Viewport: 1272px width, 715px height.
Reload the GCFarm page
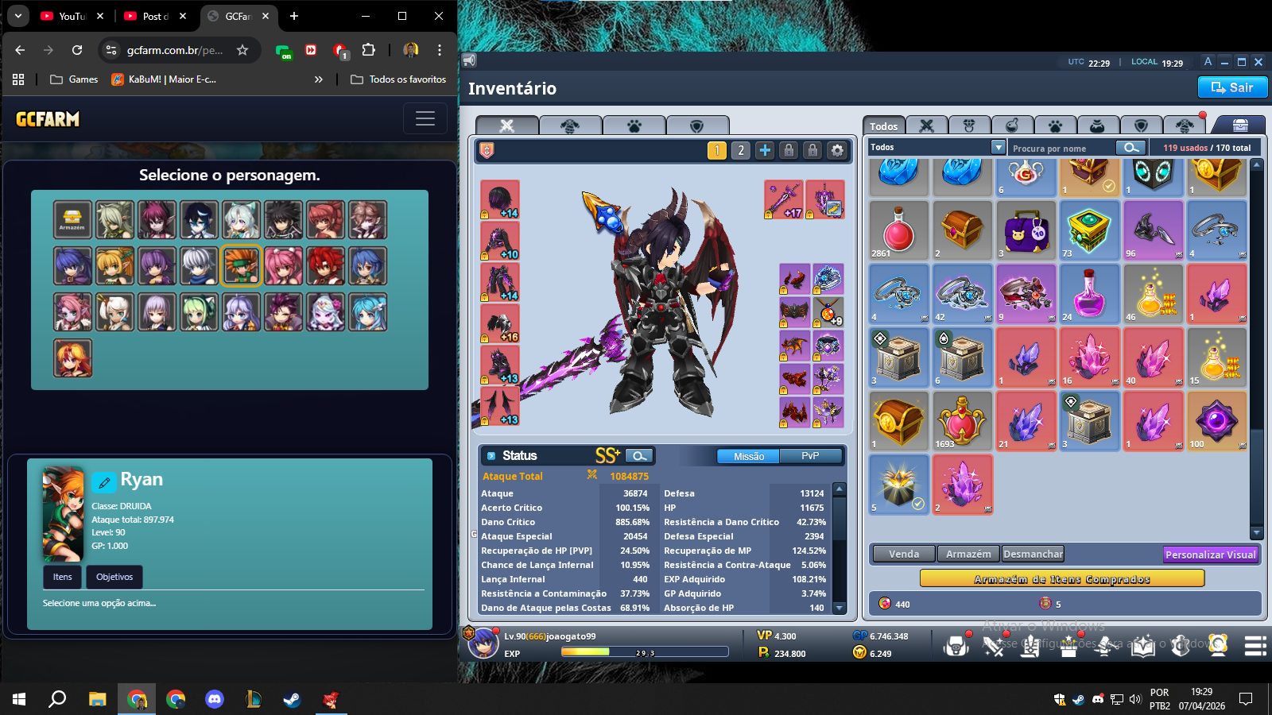[x=77, y=50]
